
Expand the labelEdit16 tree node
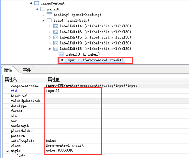(x=50, y=32)
